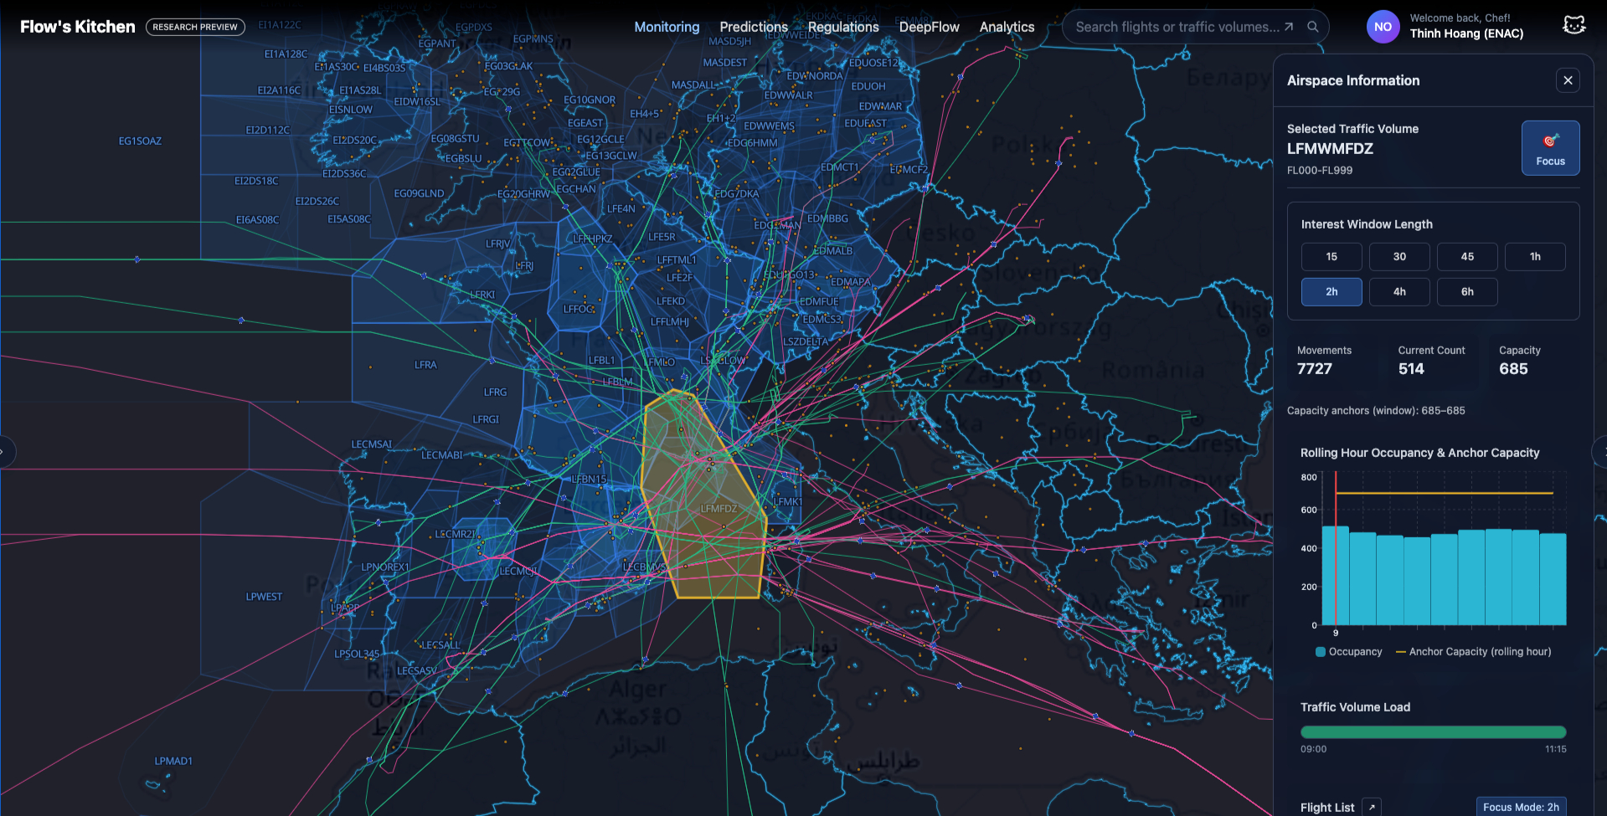
Task: Expand the left side panel handle
Action: [5, 452]
